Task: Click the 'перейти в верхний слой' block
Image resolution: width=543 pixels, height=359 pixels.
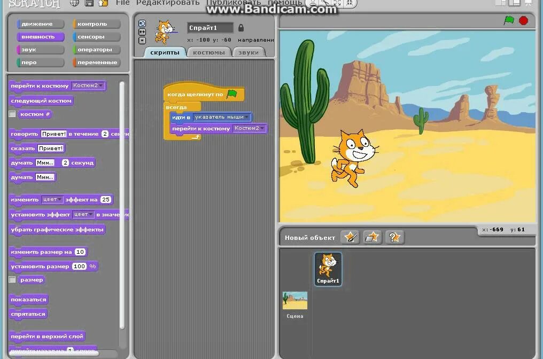Action: (47, 336)
